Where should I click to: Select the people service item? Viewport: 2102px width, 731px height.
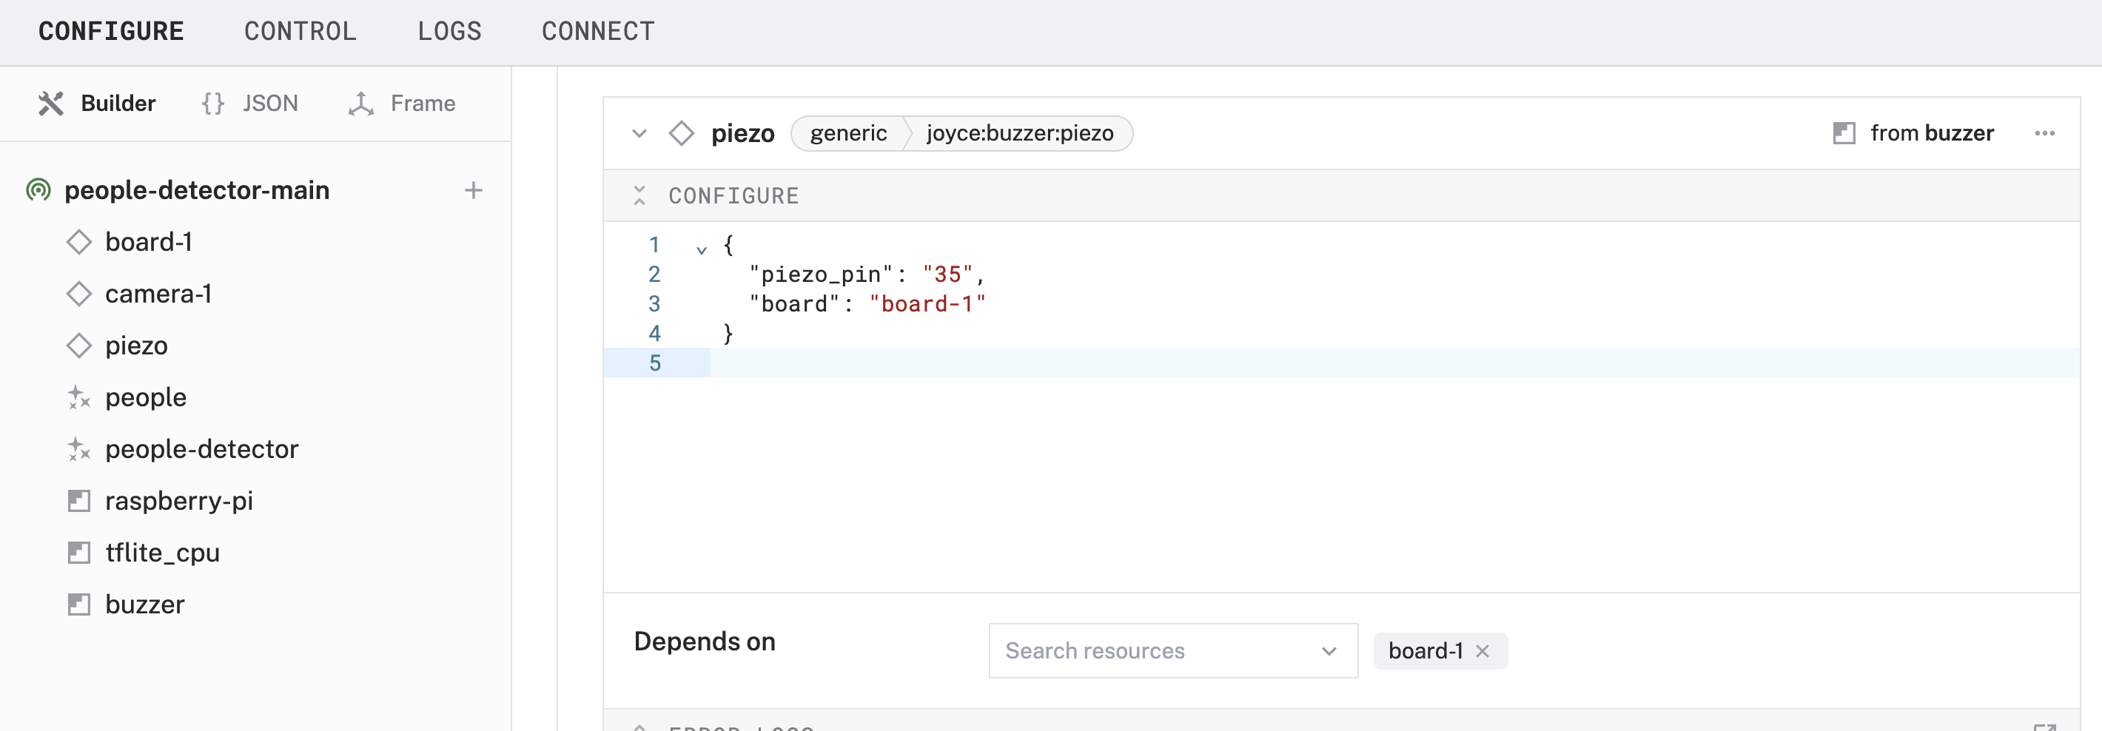pos(146,397)
